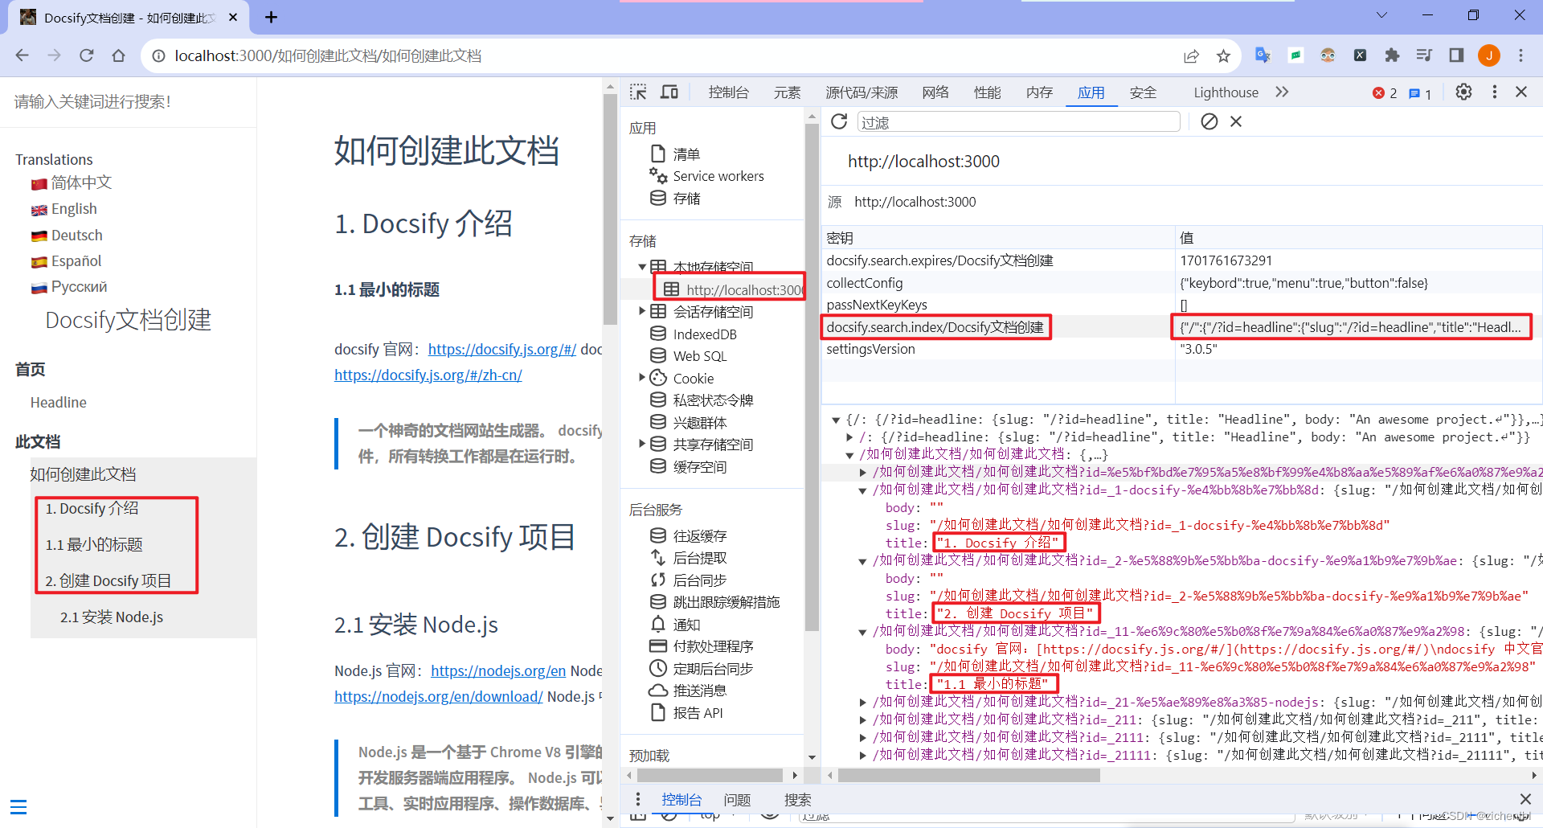The width and height of the screenshot is (1543, 828).
Task: Toggle the sidebar hamburger button
Action: pyautogui.click(x=18, y=806)
